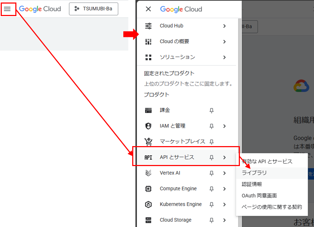Viewport: 314px width, 227px height.
Task: Expand the Cloud Hub submenu chevron
Action: click(225, 26)
